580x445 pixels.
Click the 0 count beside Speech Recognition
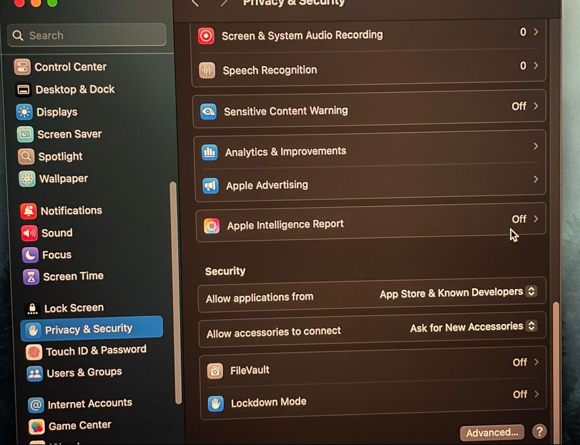click(523, 66)
